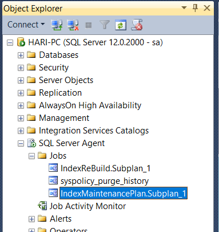Toggle the Auto Hide pin icon
The height and width of the screenshot is (232, 219).
click(x=195, y=8)
